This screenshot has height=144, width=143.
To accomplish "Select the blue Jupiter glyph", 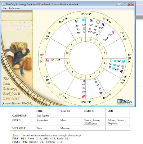I will click(103, 24).
